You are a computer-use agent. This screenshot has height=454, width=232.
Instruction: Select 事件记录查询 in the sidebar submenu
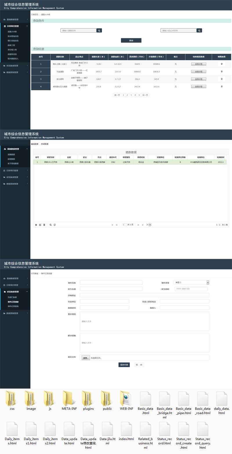pos(13,306)
